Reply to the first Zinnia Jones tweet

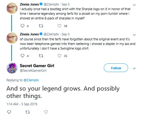point(23,26)
